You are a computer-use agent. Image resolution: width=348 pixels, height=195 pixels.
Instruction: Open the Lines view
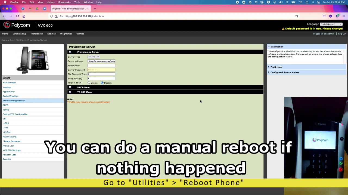(5, 128)
